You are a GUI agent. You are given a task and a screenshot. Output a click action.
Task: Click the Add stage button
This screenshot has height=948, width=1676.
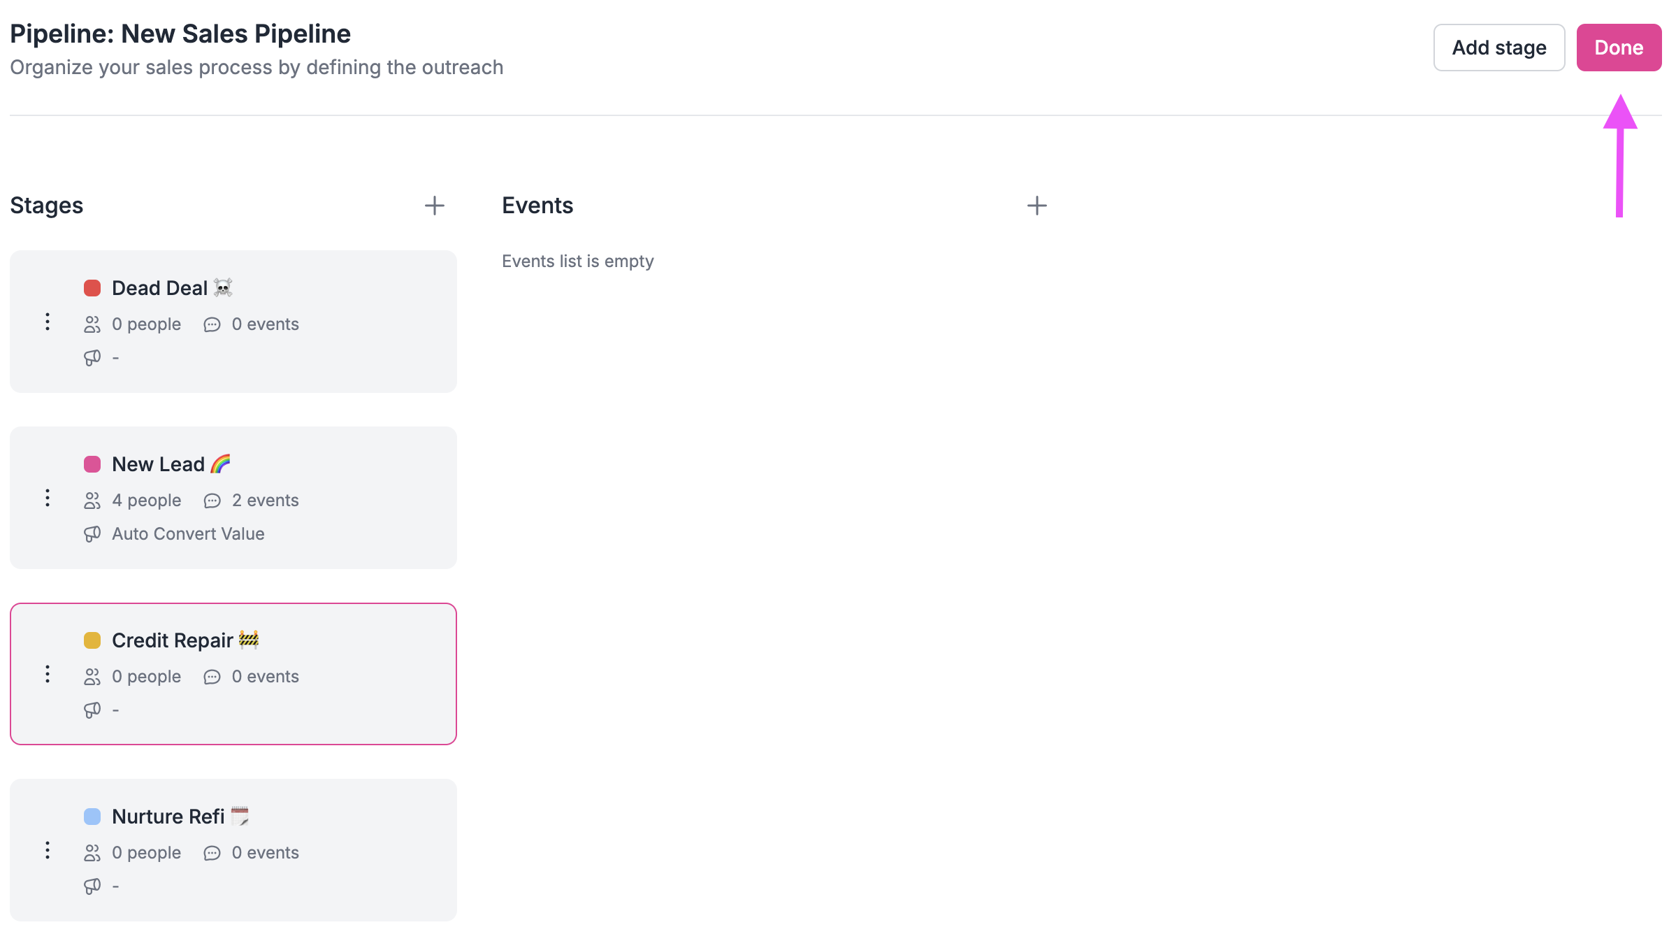(1498, 47)
